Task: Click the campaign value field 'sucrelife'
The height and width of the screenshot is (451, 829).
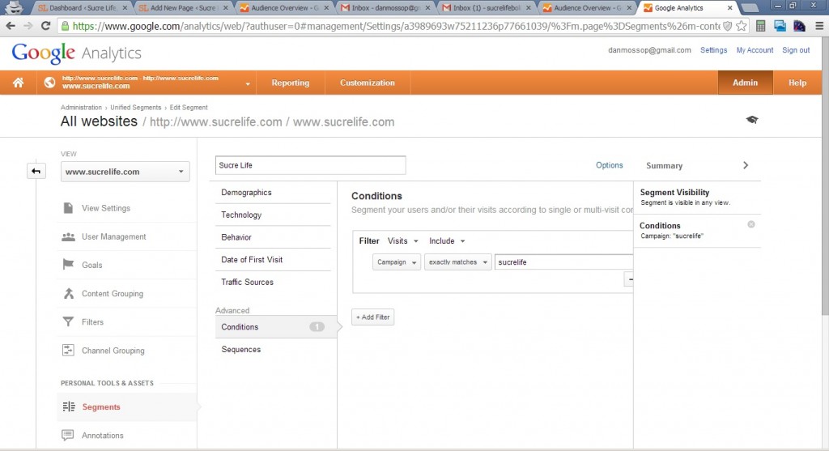Action: tap(563, 262)
